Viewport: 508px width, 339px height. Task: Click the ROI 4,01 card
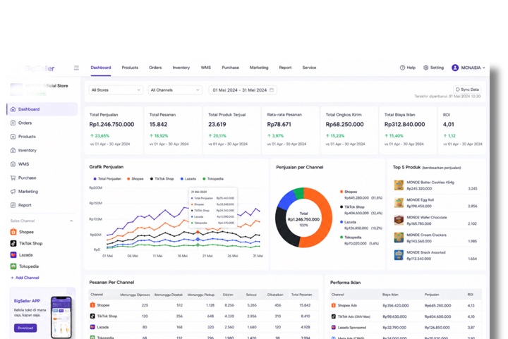click(x=462, y=130)
